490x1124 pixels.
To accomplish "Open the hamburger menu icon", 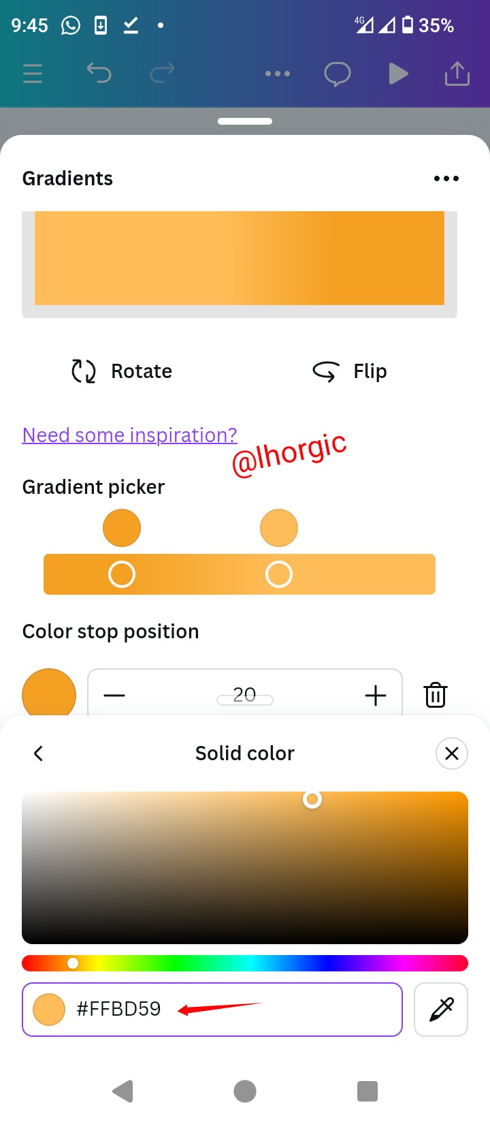I will [x=33, y=74].
